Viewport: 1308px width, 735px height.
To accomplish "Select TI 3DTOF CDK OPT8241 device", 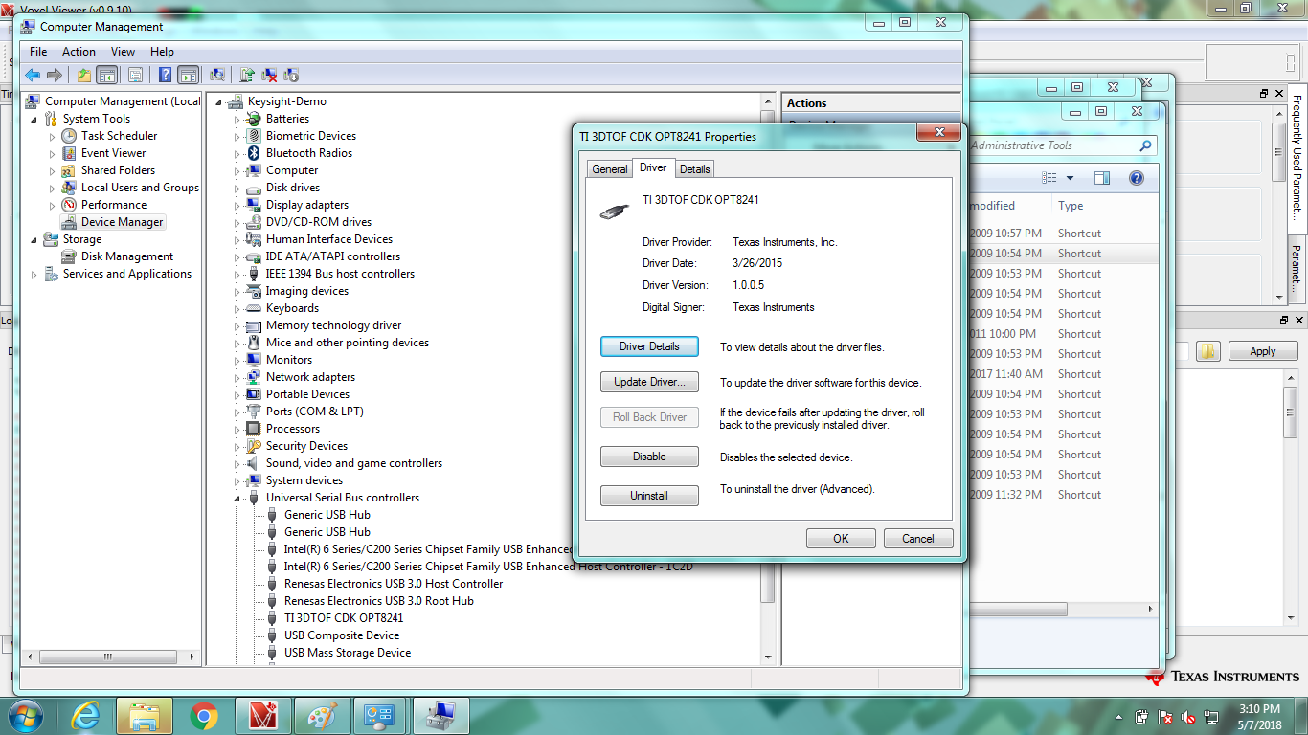I will pos(344,618).
